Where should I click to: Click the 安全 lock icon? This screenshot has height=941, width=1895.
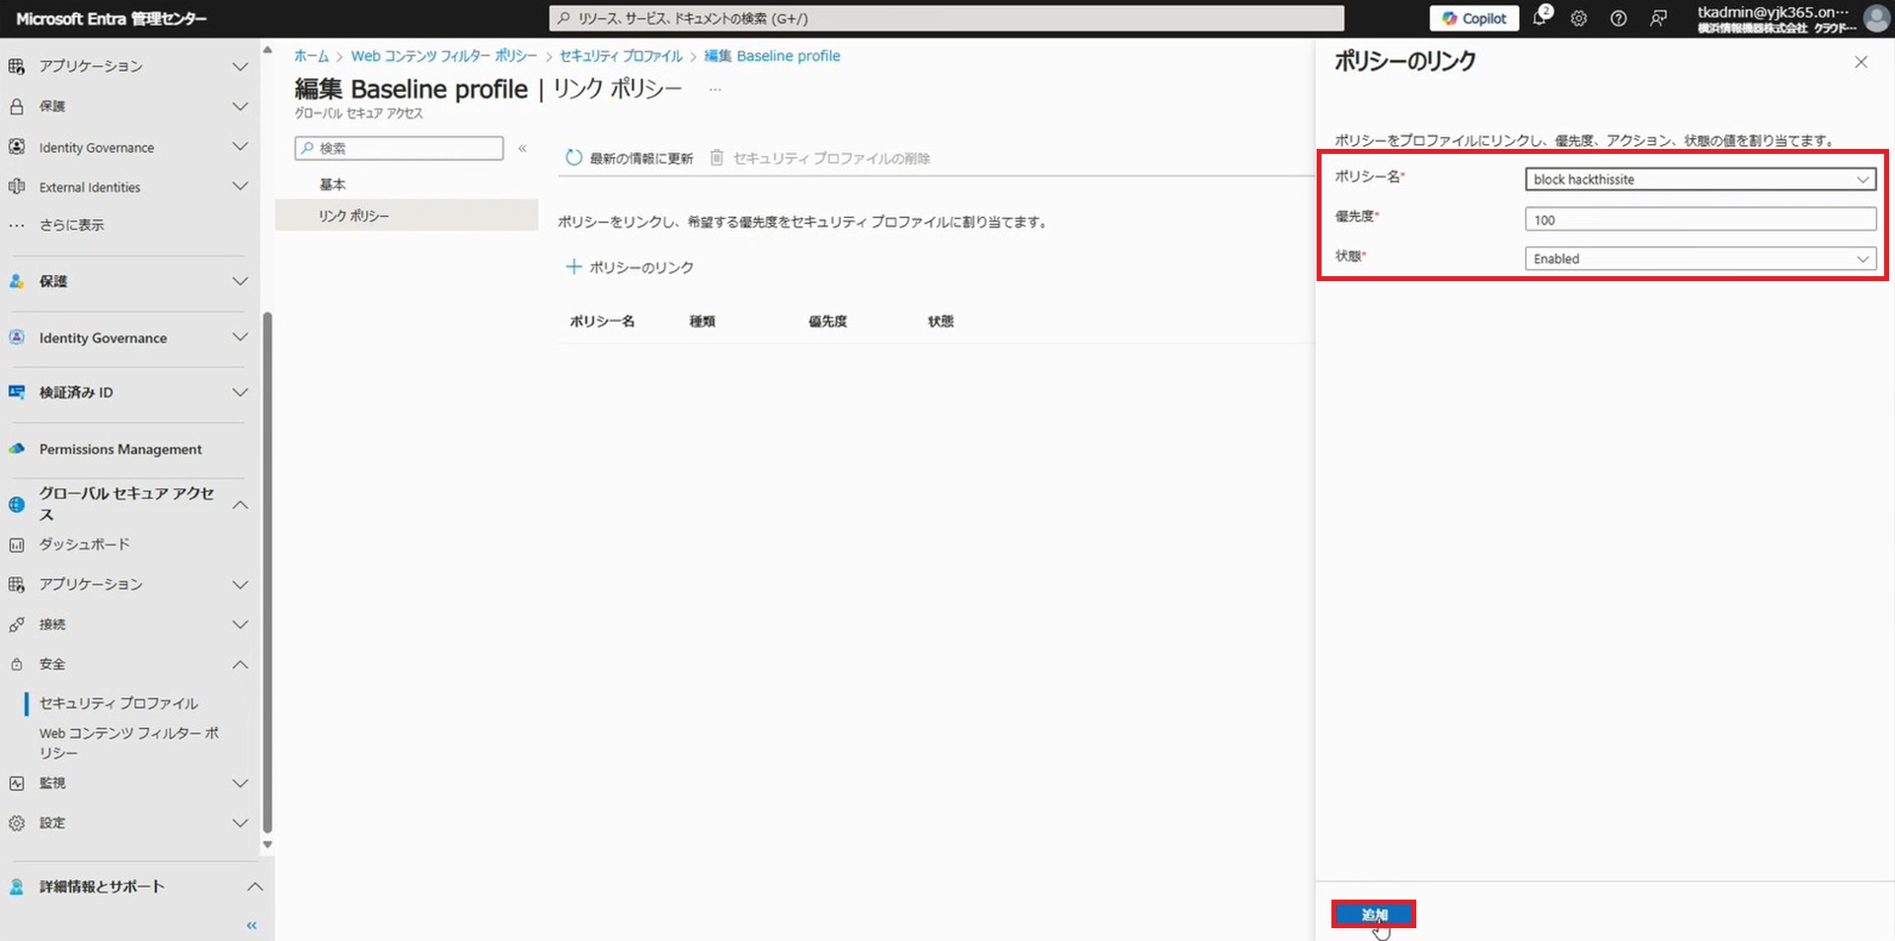[17, 664]
